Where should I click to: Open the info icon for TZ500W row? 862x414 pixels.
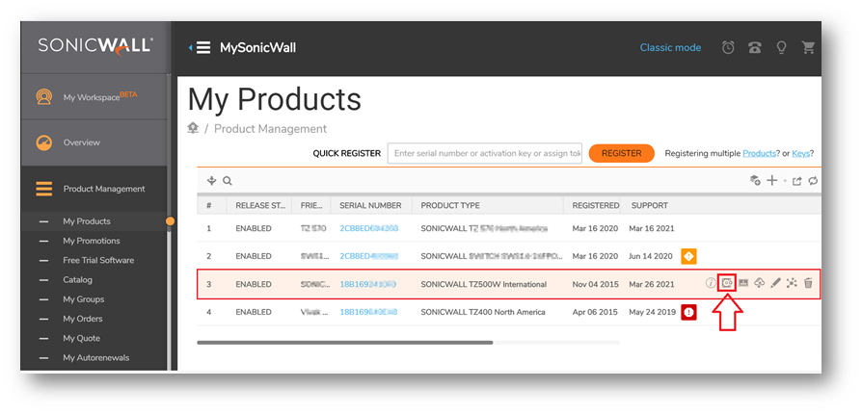click(711, 283)
